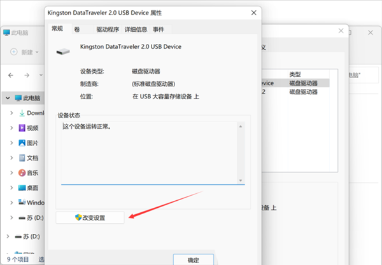Image resolution: width=382 pixels, height=265 pixels.
Task: Expand the nested 苏 (D:) drive under 此电脑
Action: click(11, 217)
